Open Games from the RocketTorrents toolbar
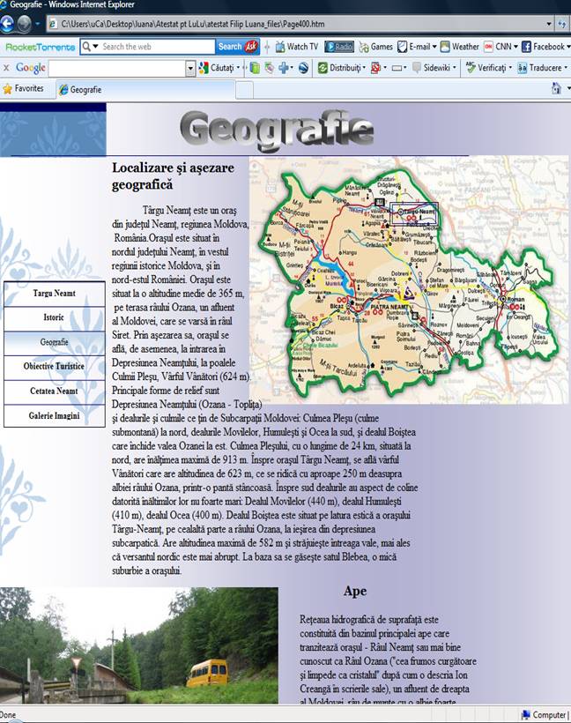The width and height of the screenshot is (571, 723). 375,47
